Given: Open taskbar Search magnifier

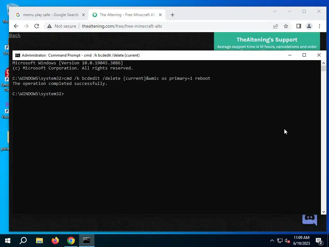Looking at the screenshot, I should [x=23, y=241].
